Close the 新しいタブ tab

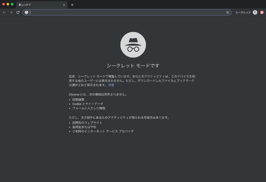tap(64, 5)
